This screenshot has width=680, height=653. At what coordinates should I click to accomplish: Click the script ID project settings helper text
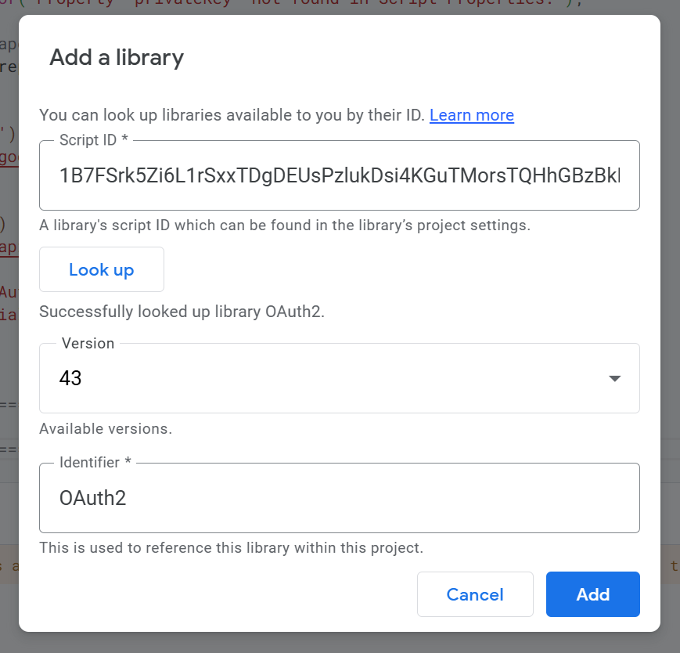tap(285, 225)
